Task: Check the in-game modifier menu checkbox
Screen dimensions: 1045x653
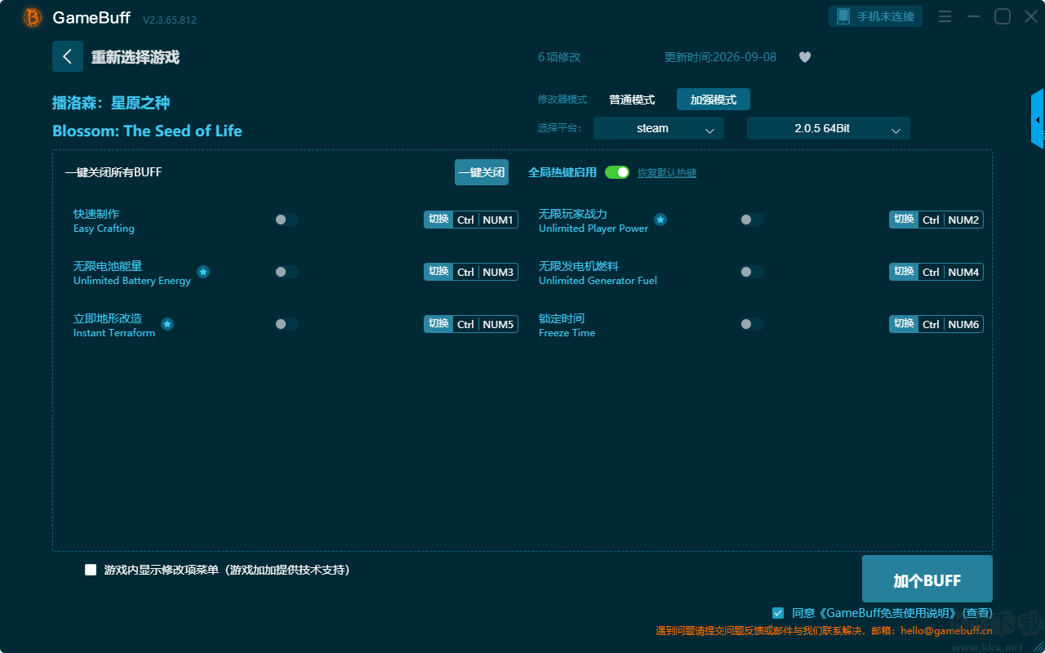Action: (91, 570)
